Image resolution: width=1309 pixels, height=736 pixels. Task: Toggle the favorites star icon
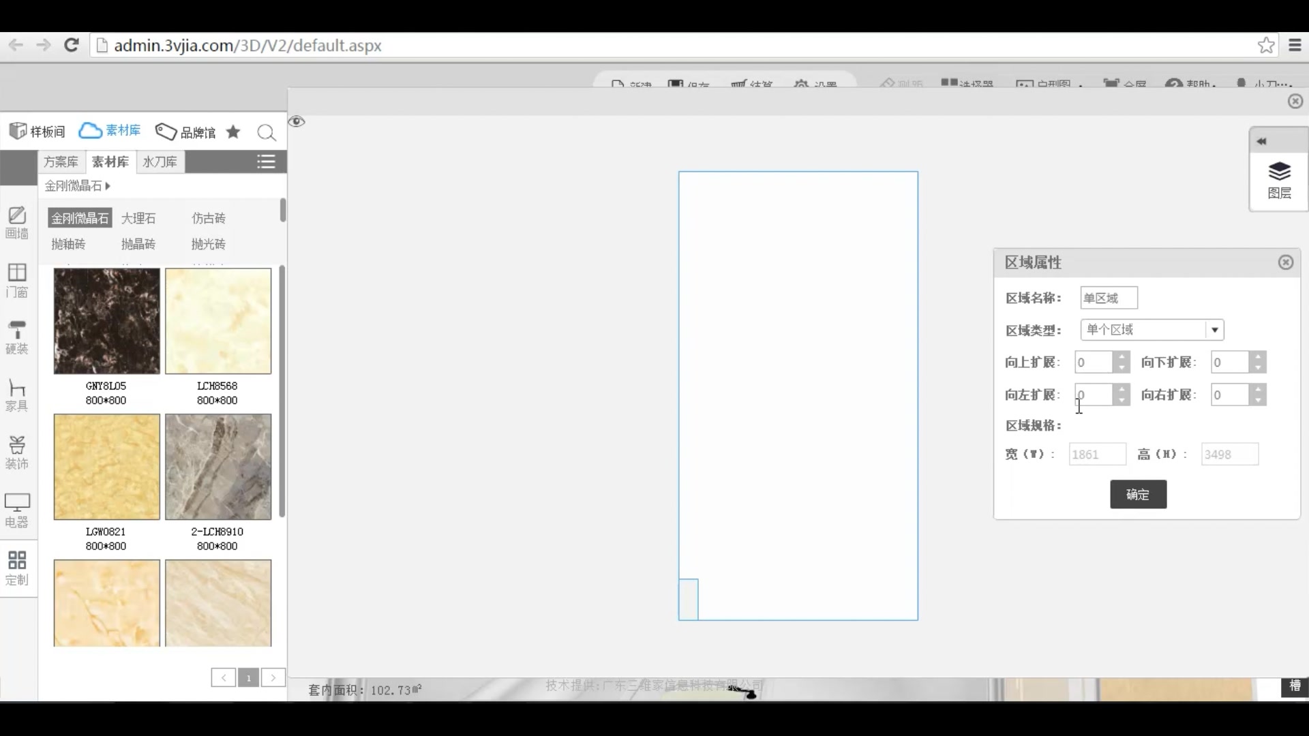[233, 132]
